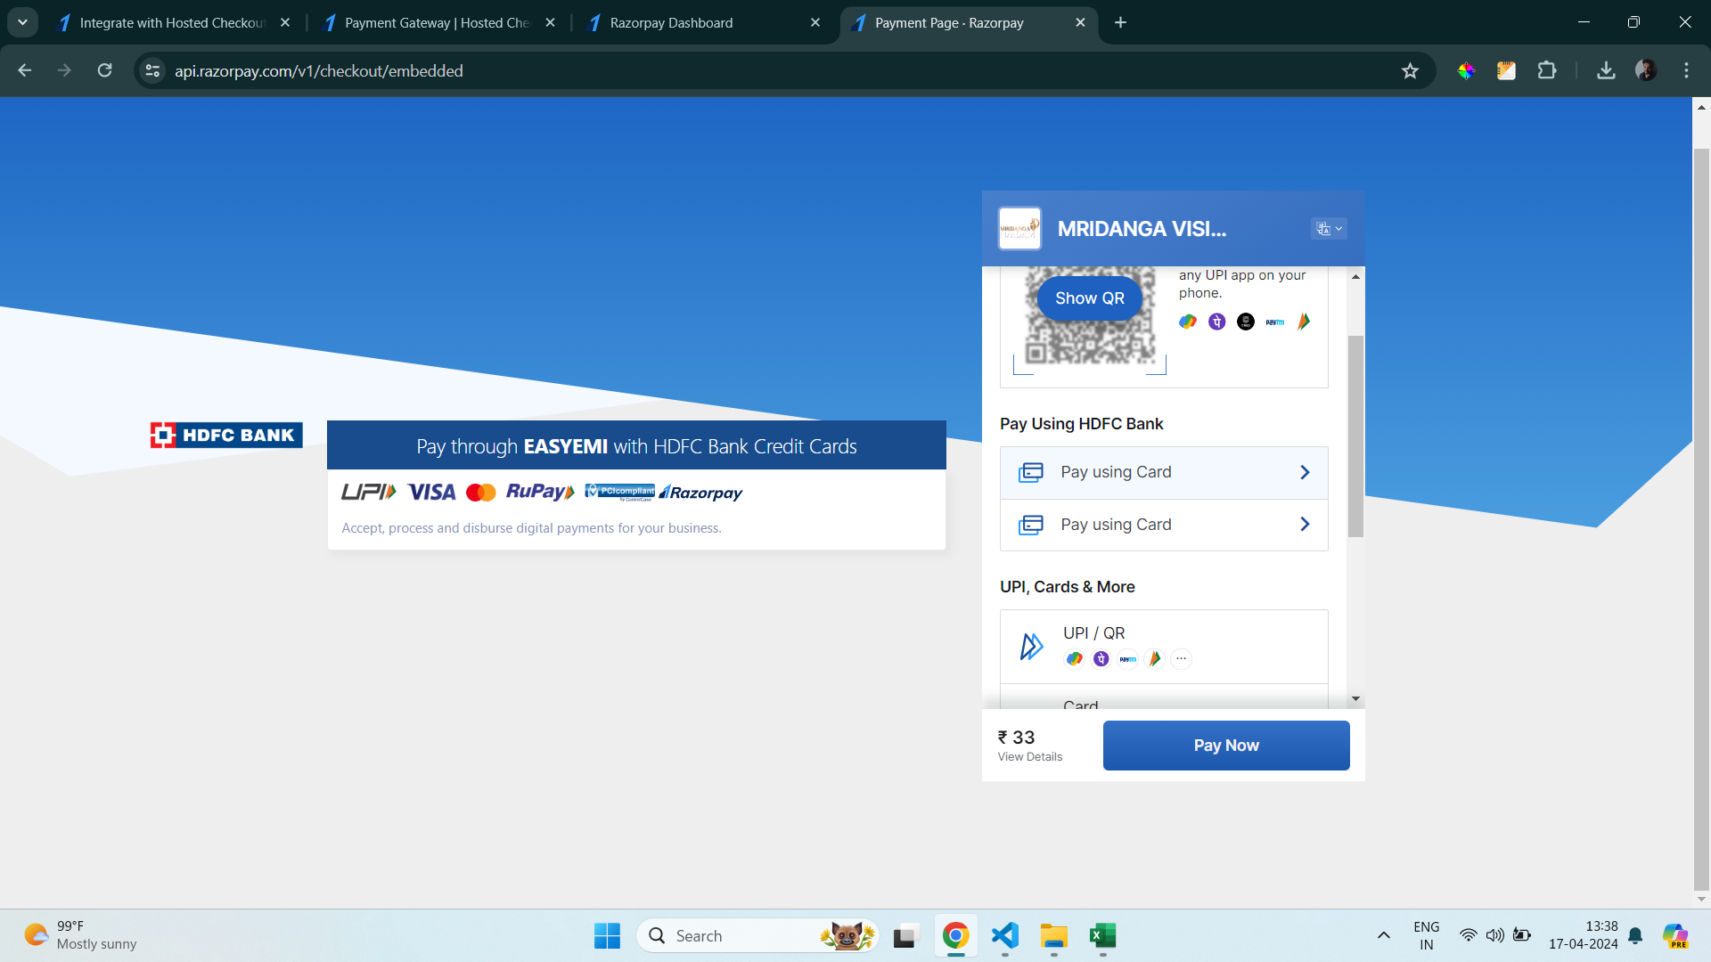Reload the payment page
The width and height of the screenshot is (1711, 962).
(x=105, y=71)
